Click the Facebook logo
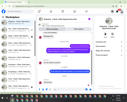Screen dimensions: 127x102 [x=4, y=11]
